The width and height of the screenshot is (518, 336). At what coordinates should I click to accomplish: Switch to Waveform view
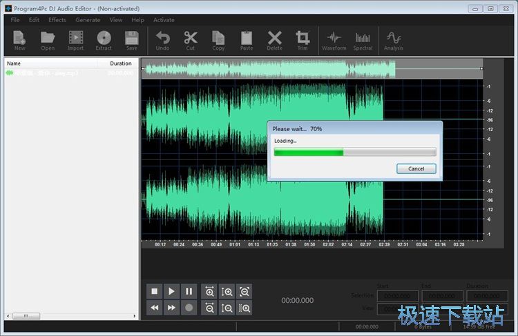tap(334, 40)
